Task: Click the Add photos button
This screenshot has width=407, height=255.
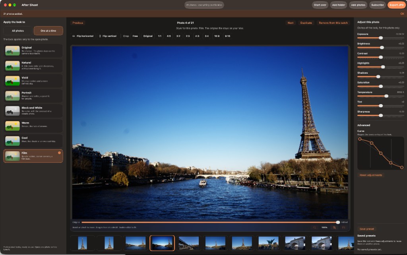Action: pos(358,5)
